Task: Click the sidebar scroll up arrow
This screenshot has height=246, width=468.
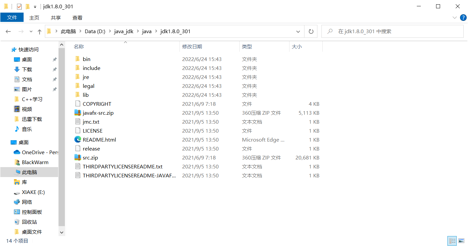Action: click(x=61, y=45)
